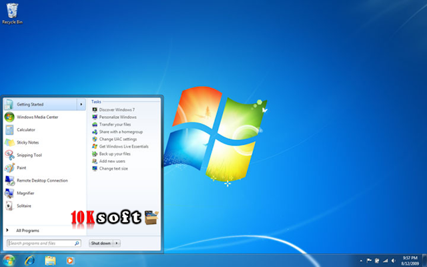Show hidden tray icons arrow
The image size is (427, 267).
(361, 261)
